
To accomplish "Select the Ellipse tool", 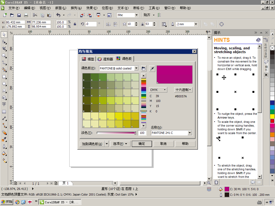I will point(4,84).
